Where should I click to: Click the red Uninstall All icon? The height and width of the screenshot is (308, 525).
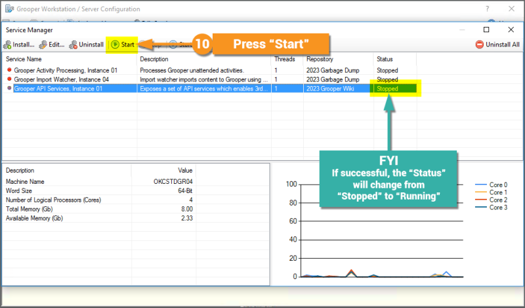pos(480,45)
